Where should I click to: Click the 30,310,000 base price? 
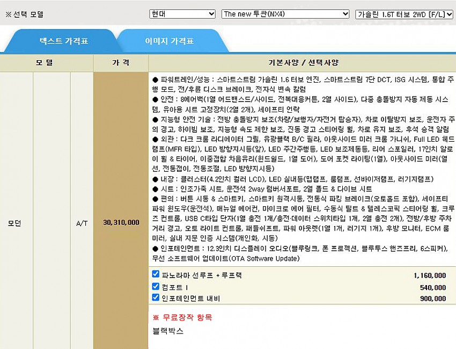click(120, 222)
